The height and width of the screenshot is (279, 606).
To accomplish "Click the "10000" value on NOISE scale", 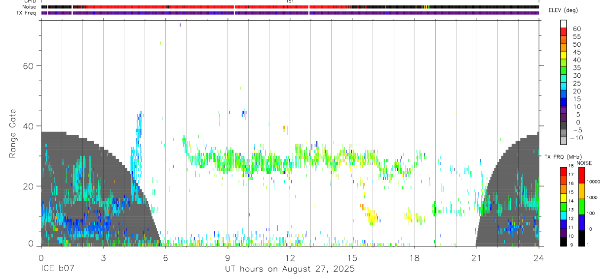I will (594, 182).
